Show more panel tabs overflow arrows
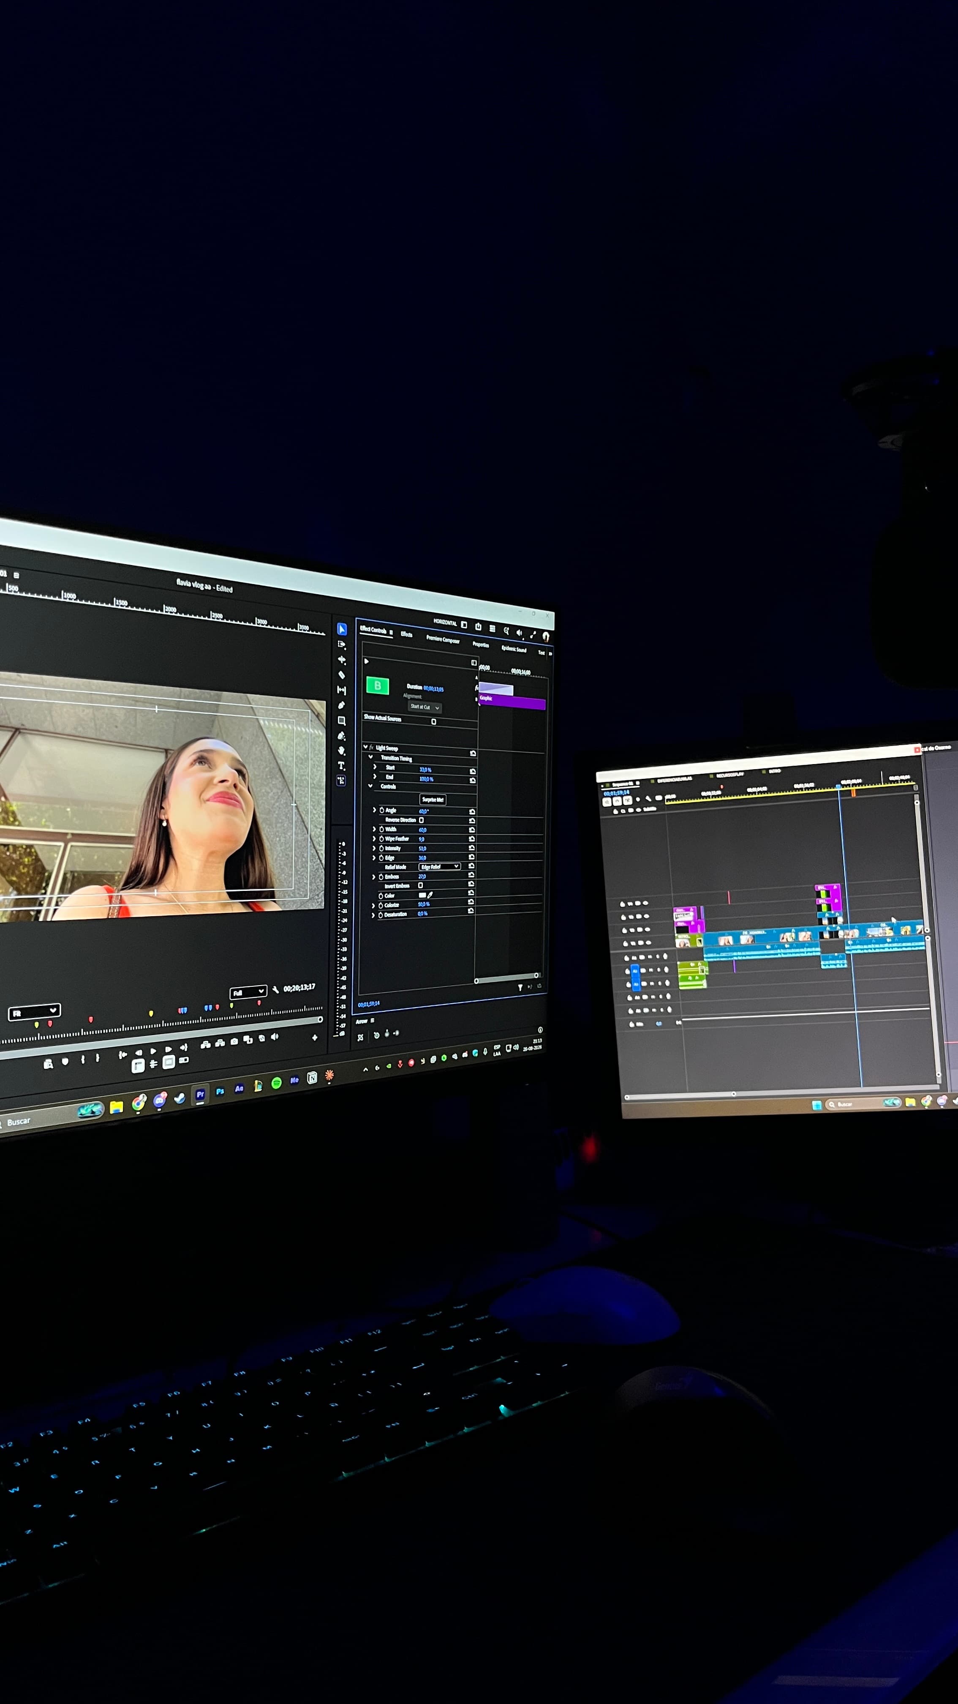 [551, 653]
